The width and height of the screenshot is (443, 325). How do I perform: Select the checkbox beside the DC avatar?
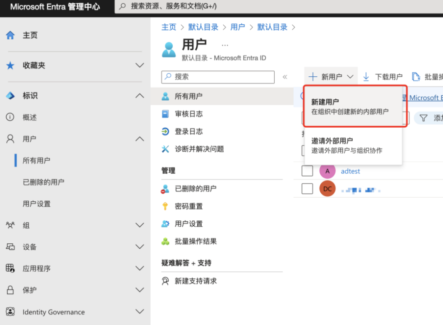click(x=307, y=189)
